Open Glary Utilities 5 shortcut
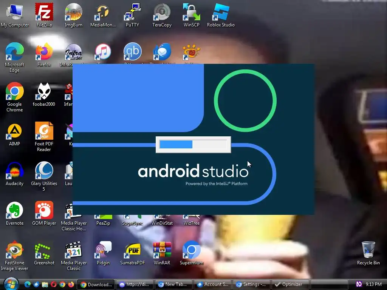Screen dimensions: 387x290 (44, 176)
